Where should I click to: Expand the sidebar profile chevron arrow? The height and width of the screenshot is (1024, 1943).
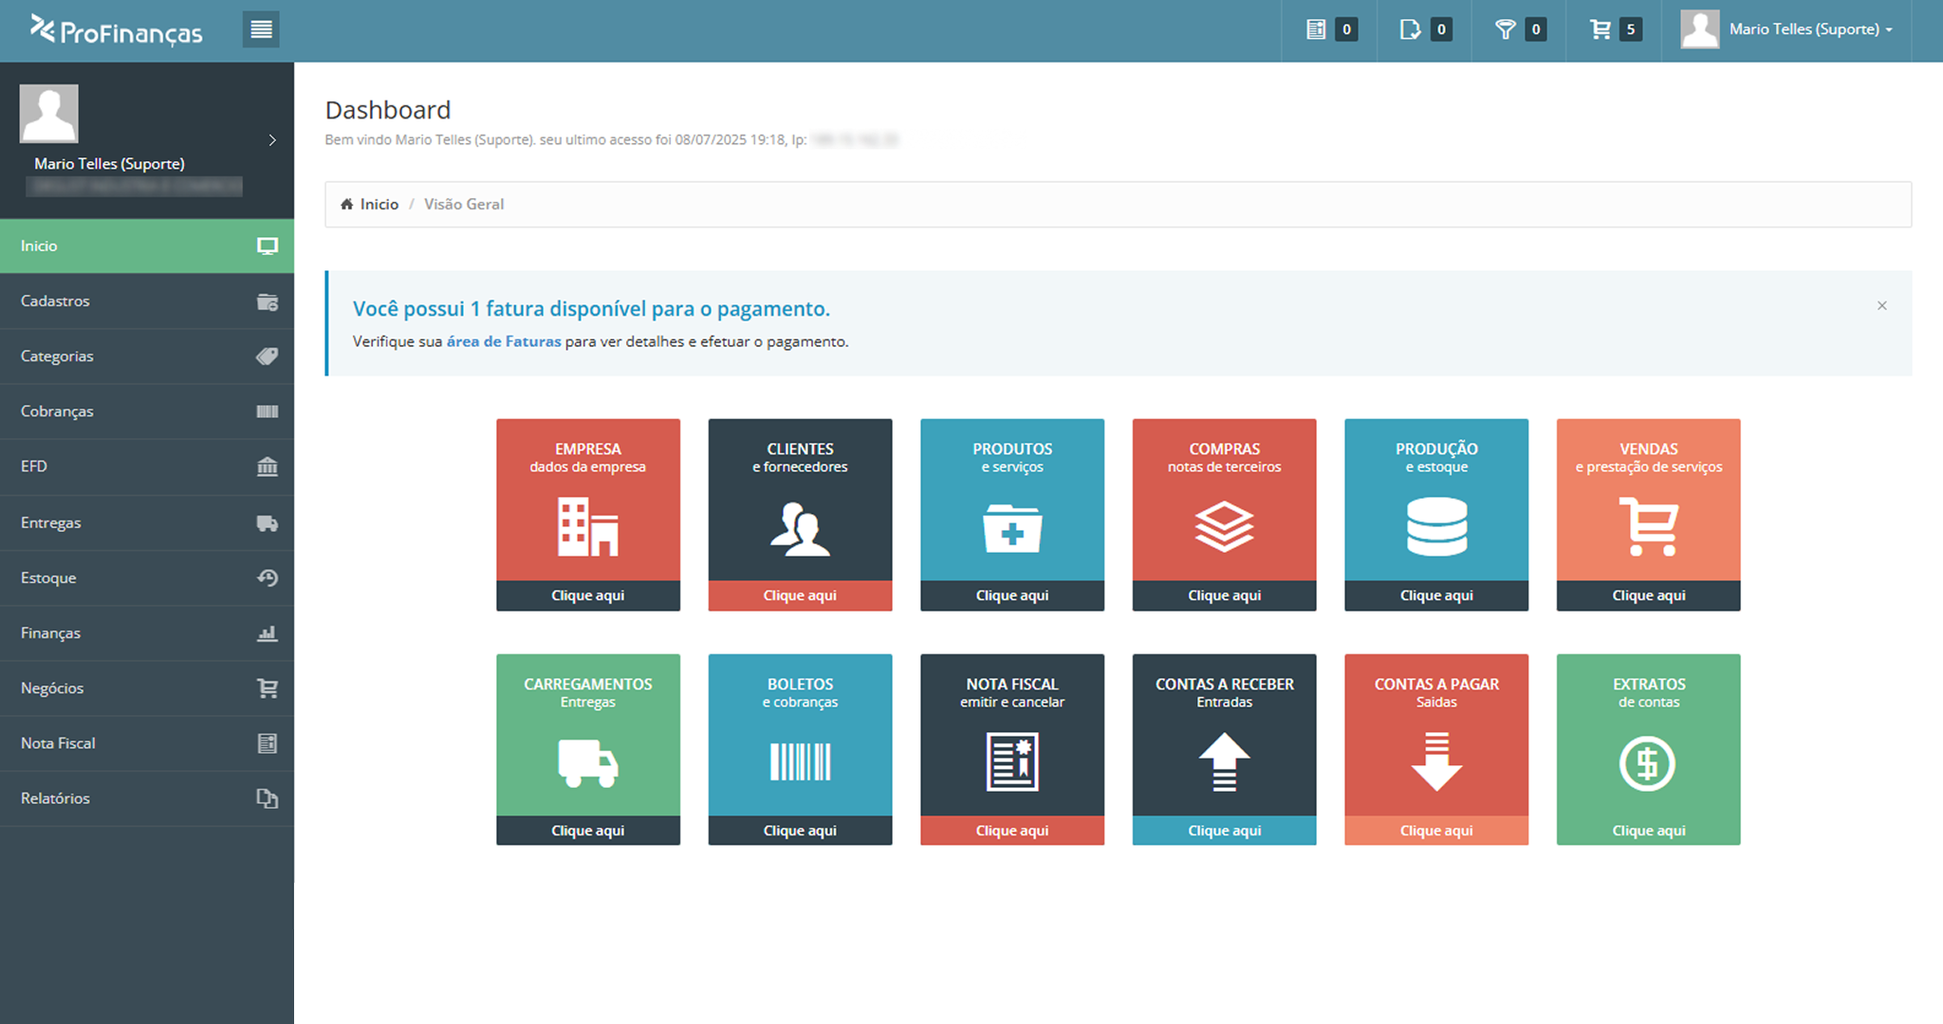[x=272, y=140]
